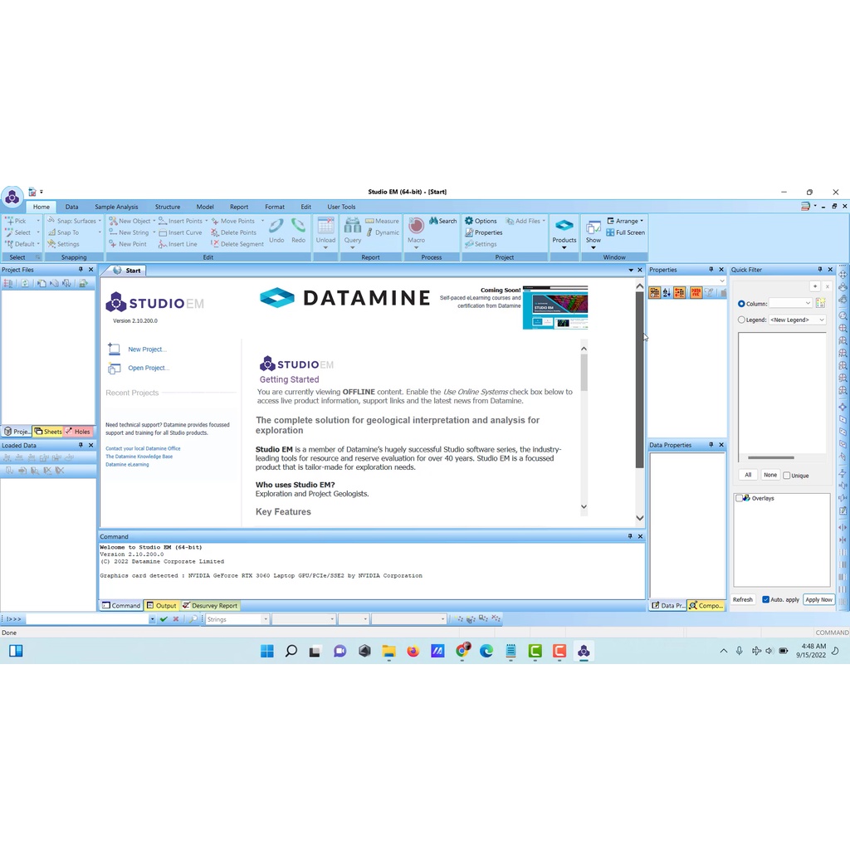This screenshot has height=850, width=850.
Task: Click the Refresh button in Quick Filter
Action: pyautogui.click(x=743, y=599)
